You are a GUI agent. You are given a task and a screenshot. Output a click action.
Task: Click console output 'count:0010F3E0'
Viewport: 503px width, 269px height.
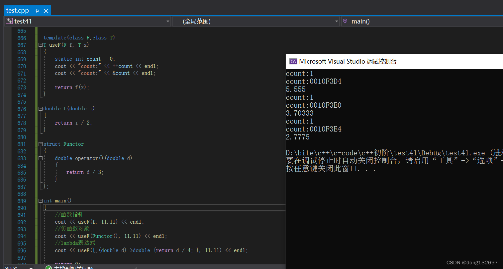[x=314, y=105]
